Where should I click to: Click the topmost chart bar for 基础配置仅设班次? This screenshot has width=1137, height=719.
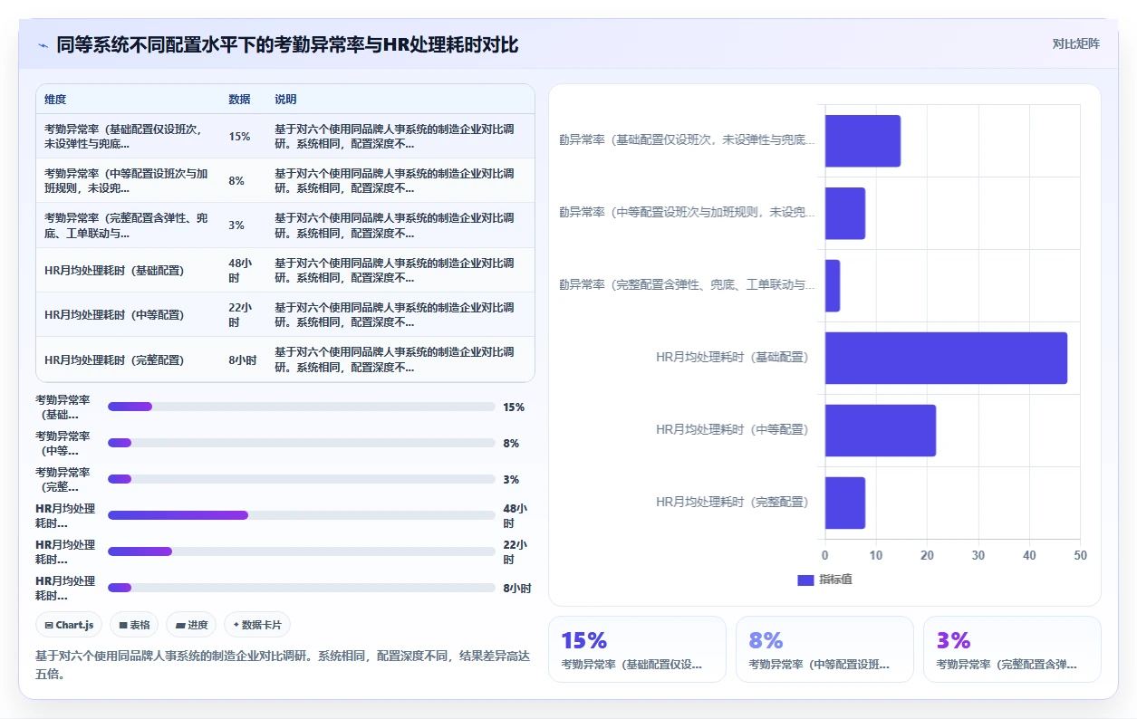pos(862,141)
